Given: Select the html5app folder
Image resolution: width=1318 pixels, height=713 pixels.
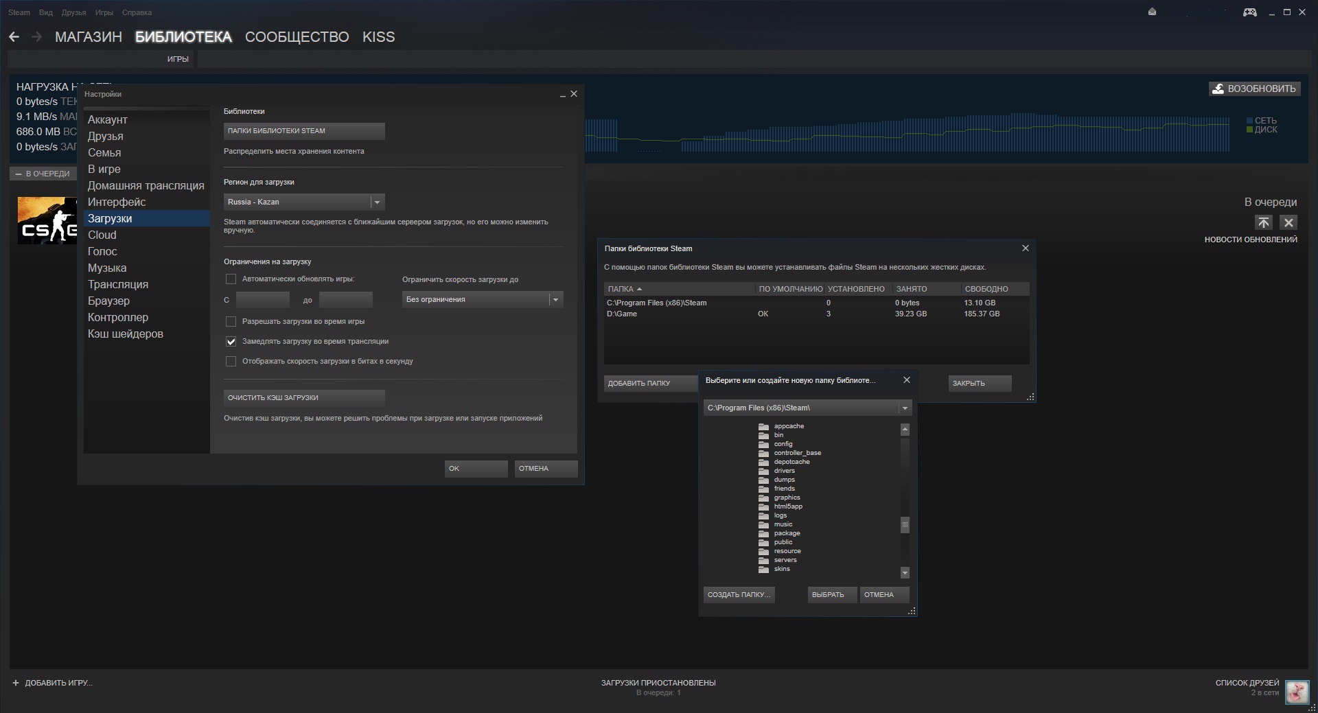Looking at the screenshot, I should pos(788,506).
